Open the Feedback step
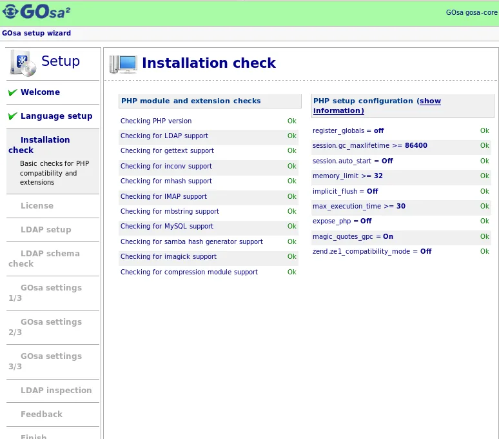Viewport: 499px width, 439px height. (x=41, y=414)
